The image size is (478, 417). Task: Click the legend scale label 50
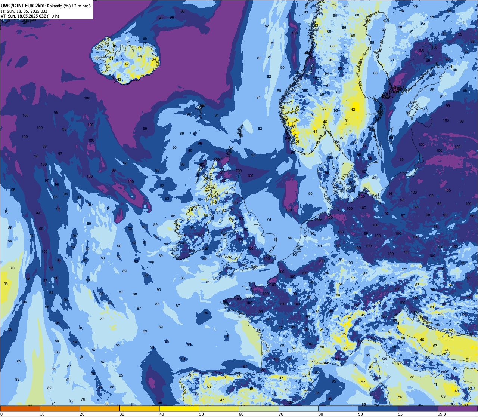point(201,414)
